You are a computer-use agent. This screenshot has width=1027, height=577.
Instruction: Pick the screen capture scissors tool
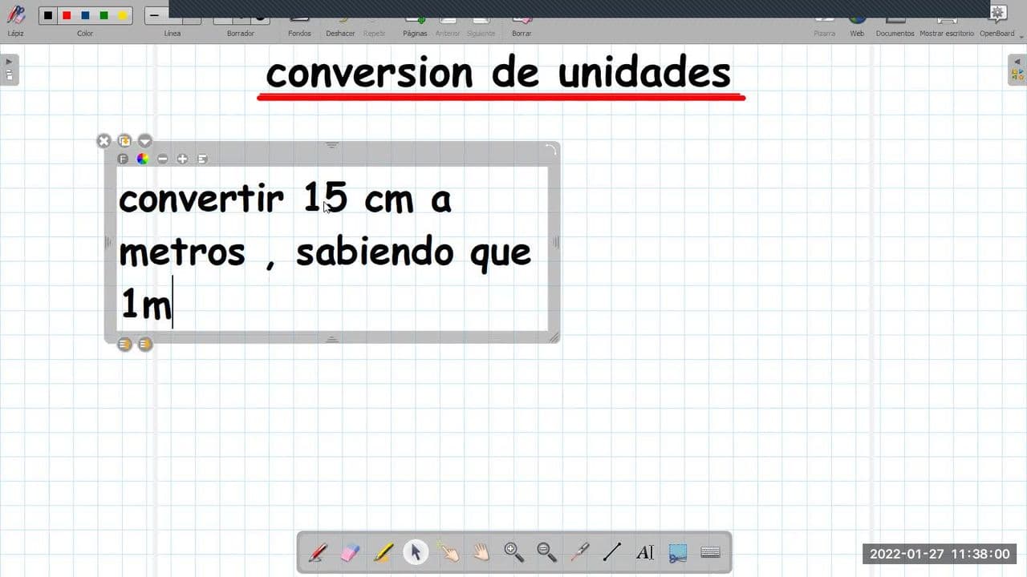[678, 552]
